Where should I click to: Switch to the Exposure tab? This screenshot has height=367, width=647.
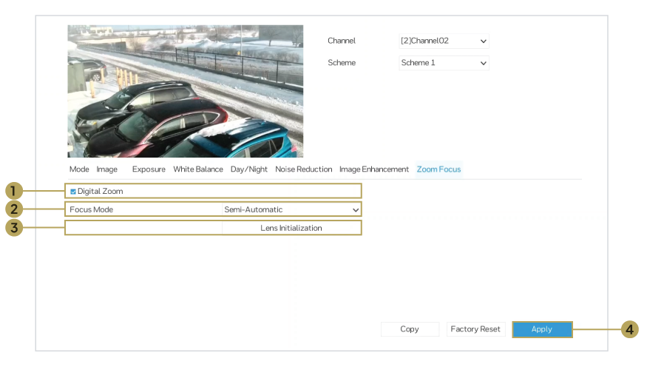tap(149, 169)
